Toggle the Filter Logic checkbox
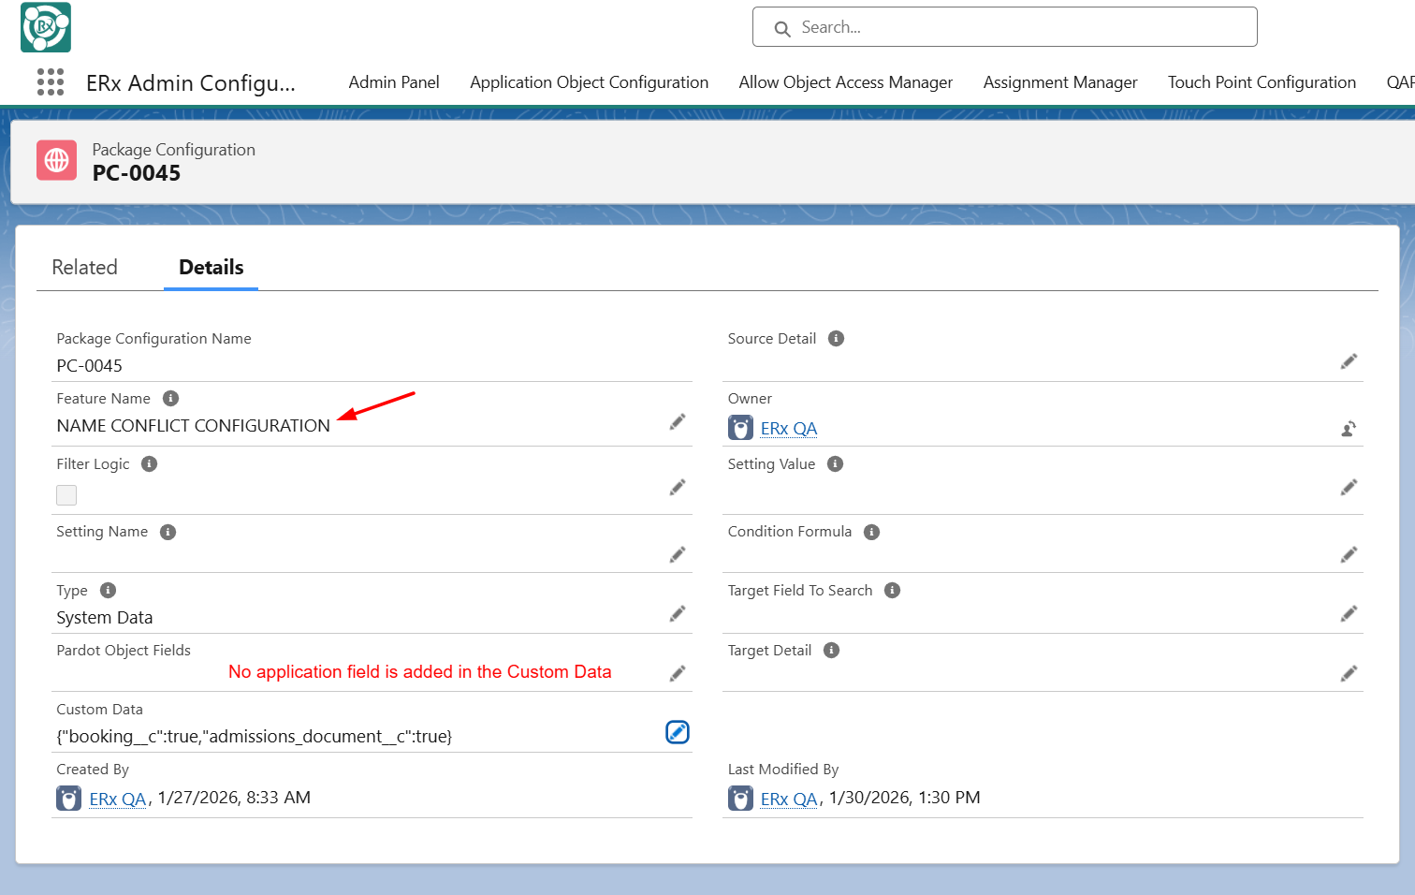Image resolution: width=1415 pixels, height=895 pixels. coord(66,495)
